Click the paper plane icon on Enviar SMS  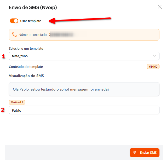point(134,152)
